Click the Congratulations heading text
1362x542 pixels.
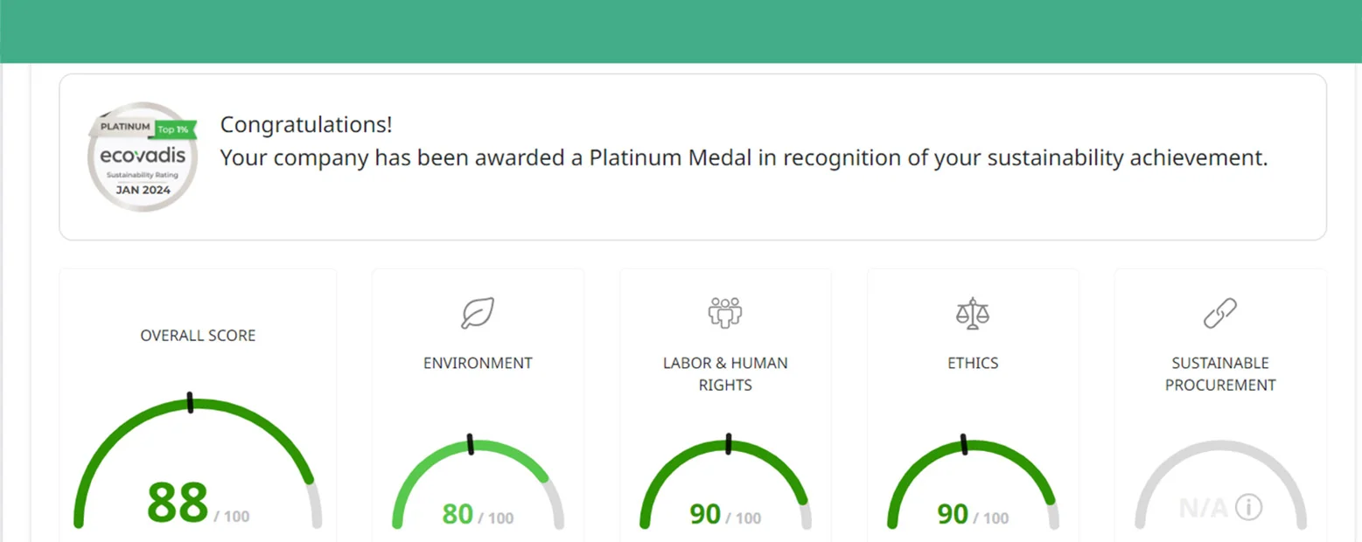[x=306, y=125]
